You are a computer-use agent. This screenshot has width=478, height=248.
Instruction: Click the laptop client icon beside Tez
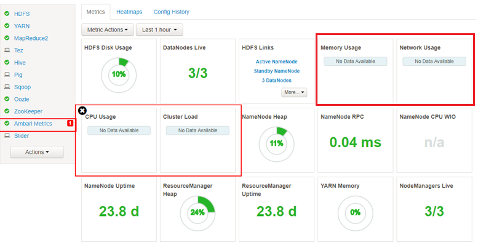tap(7, 50)
